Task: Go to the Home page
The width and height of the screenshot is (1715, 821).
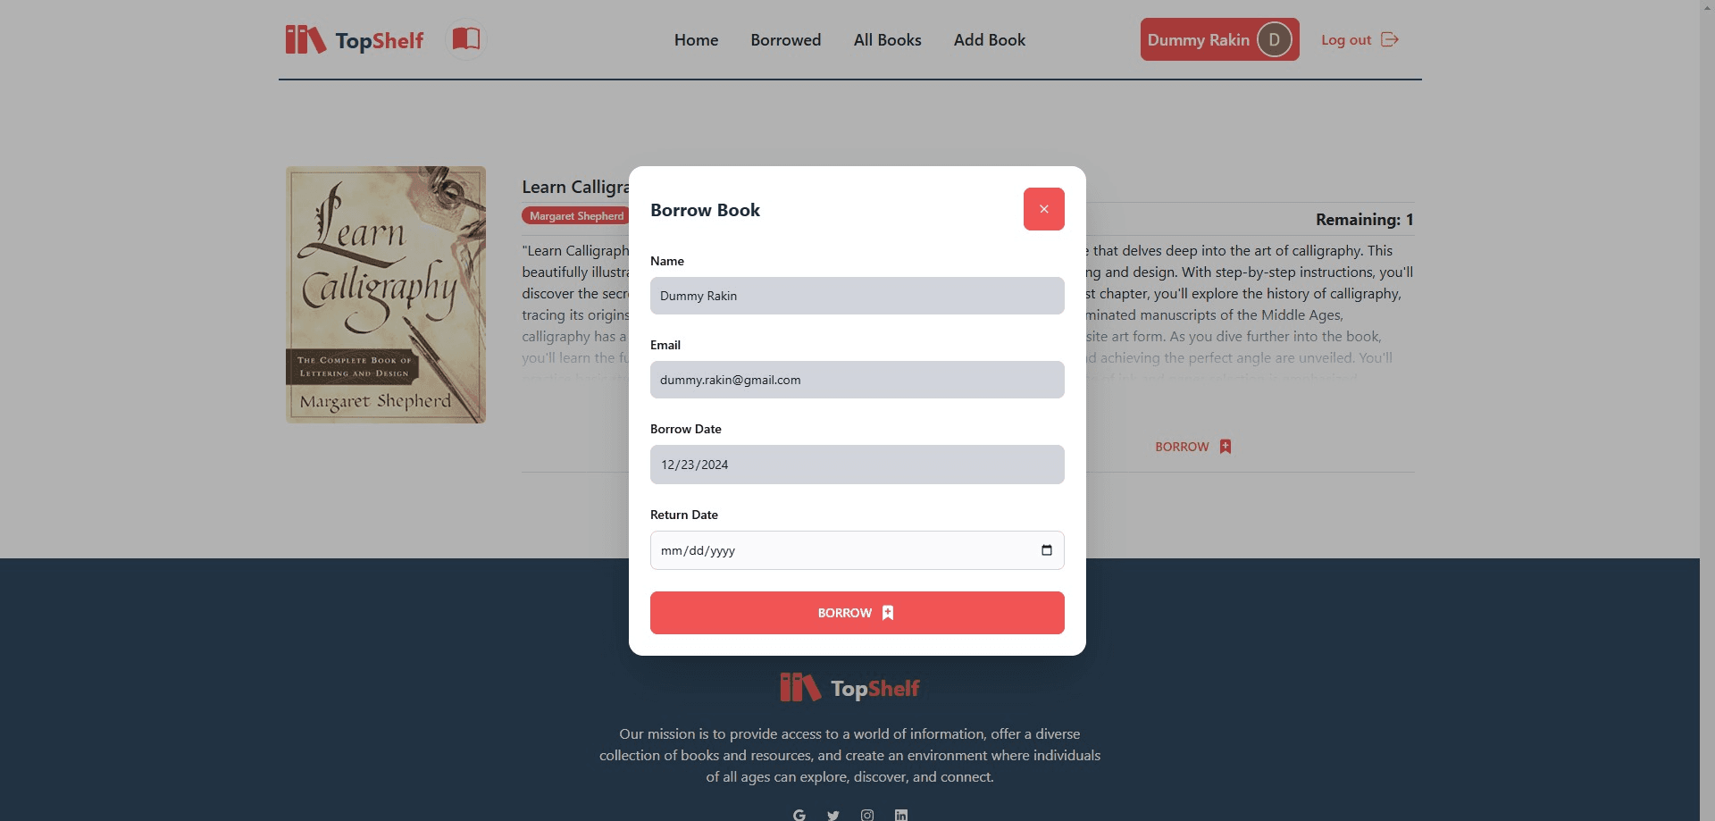Action: pyautogui.click(x=696, y=40)
